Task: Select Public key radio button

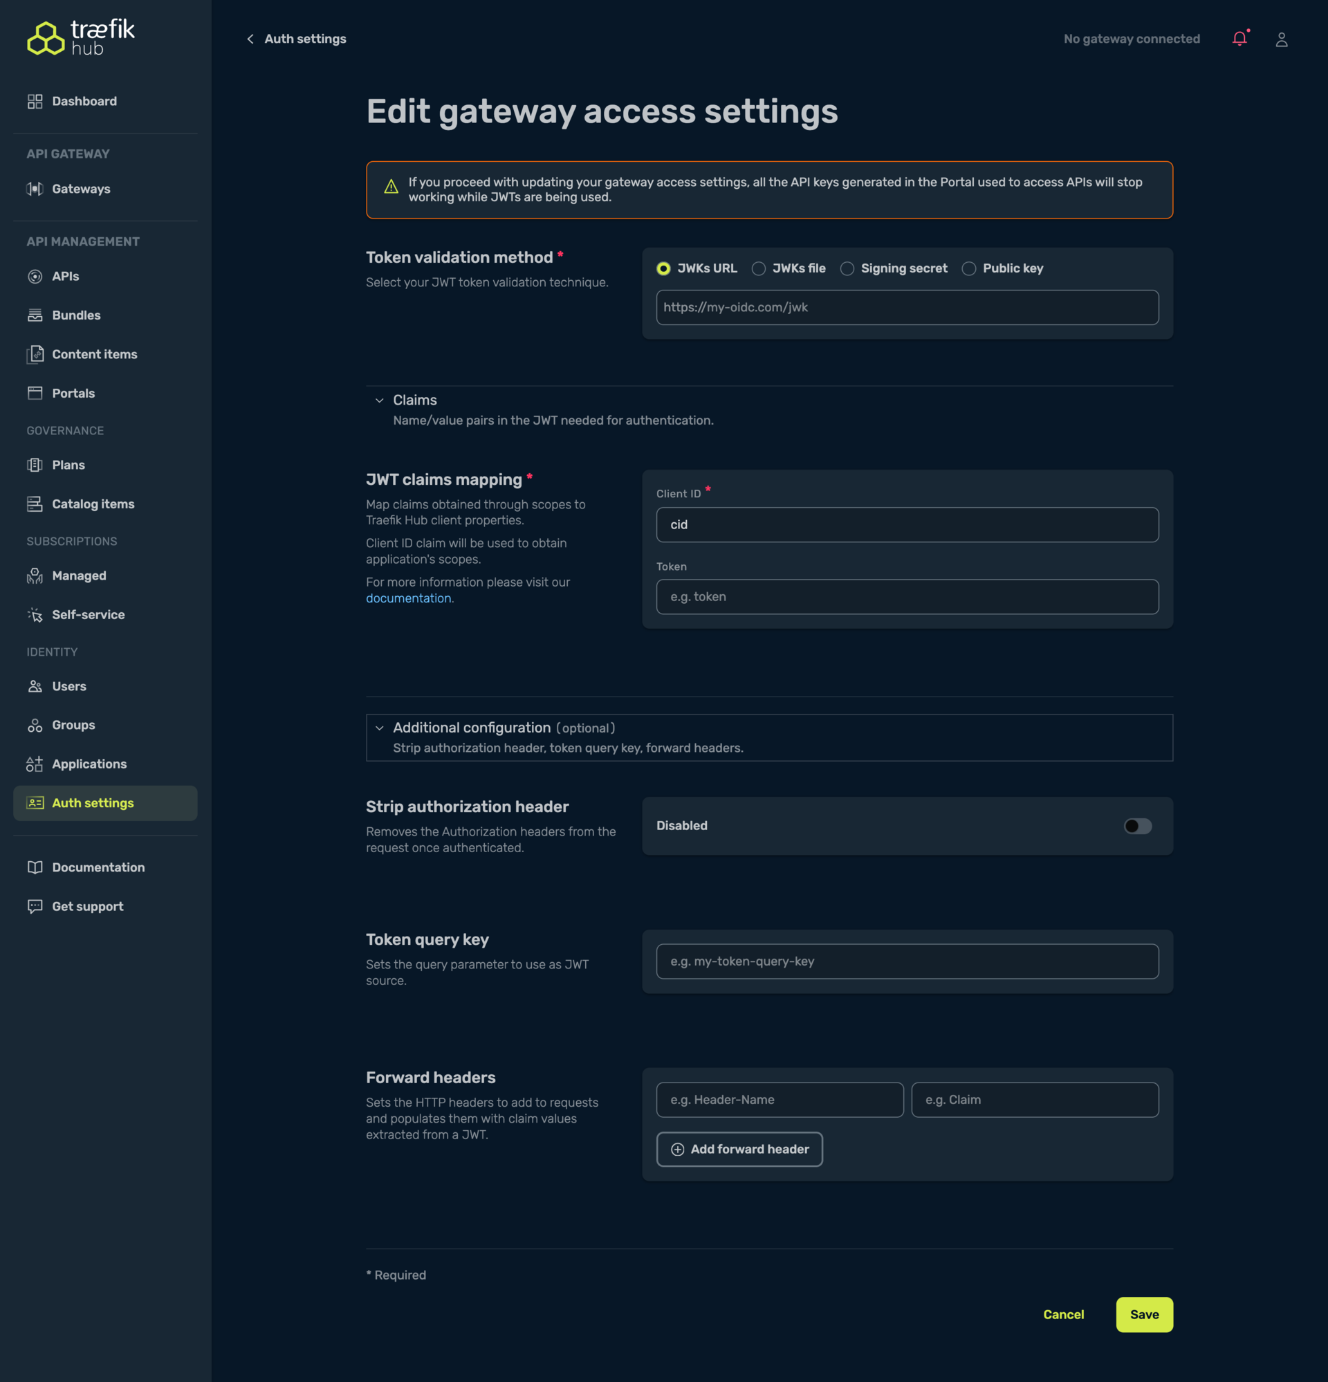Action: [969, 268]
